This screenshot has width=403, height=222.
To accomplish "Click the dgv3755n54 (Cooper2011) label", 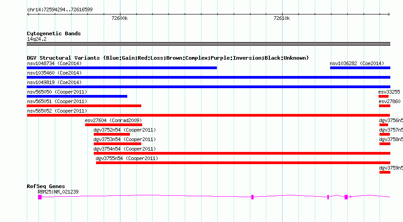I will pos(127,158).
